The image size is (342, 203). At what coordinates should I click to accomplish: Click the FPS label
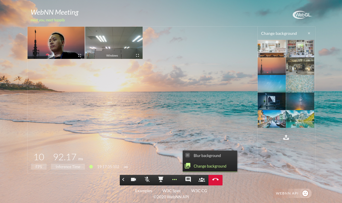coord(39,167)
